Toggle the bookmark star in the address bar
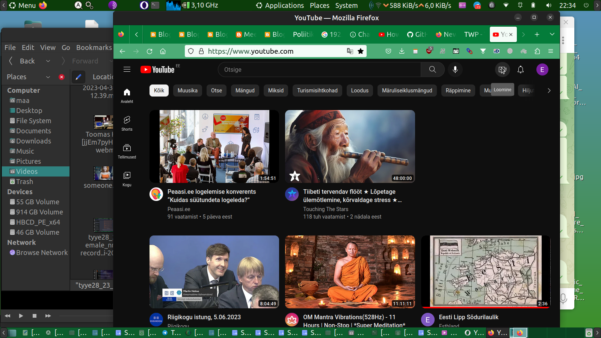 (361, 51)
